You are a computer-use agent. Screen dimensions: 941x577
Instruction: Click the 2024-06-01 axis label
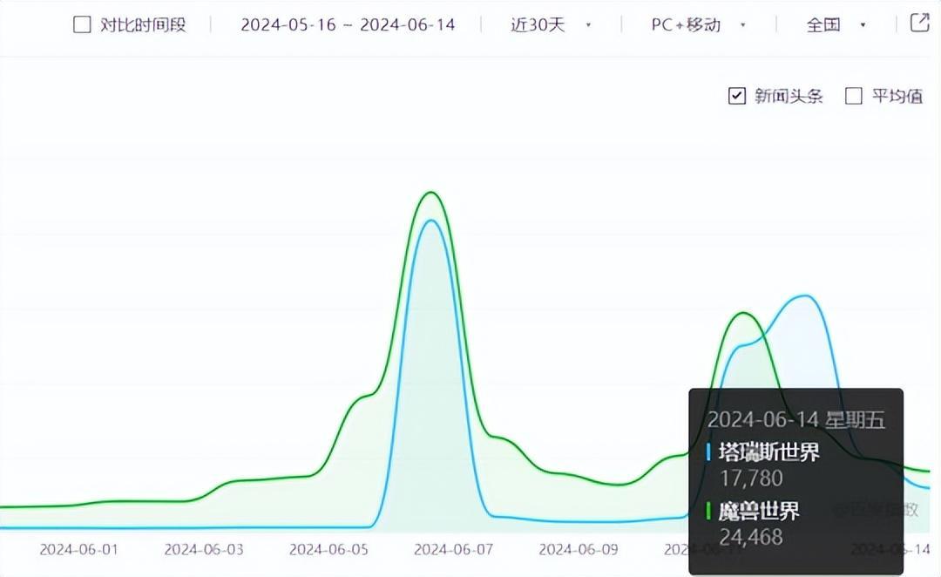point(78,550)
